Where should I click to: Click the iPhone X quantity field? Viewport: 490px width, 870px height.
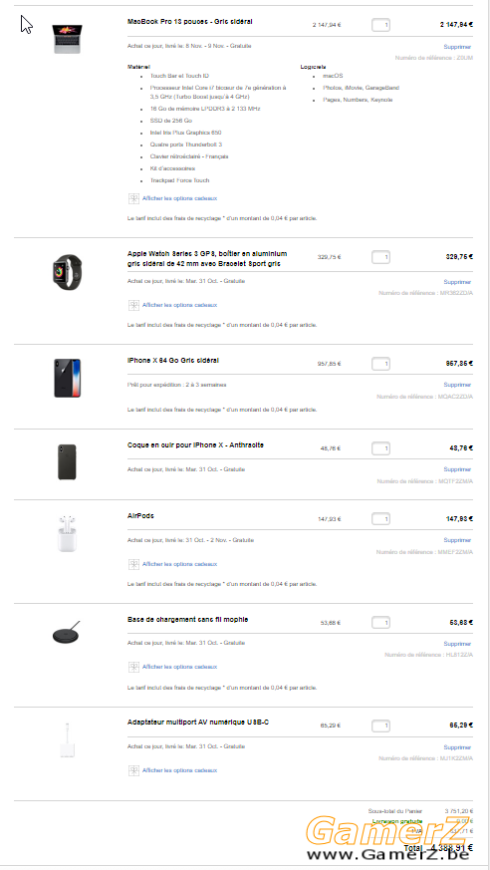pyautogui.click(x=380, y=364)
